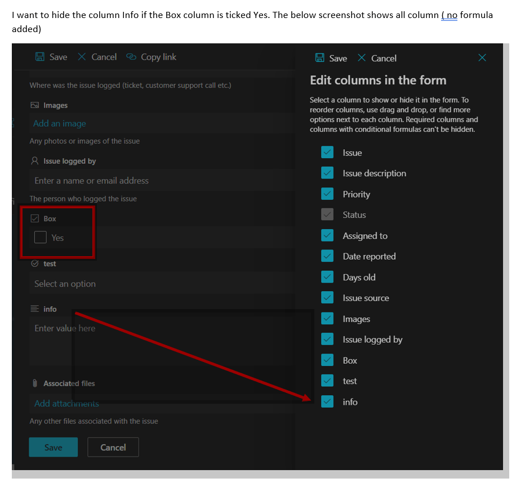Click the info Enter value here text area
This screenshot has width=516, height=487.
pos(162,341)
